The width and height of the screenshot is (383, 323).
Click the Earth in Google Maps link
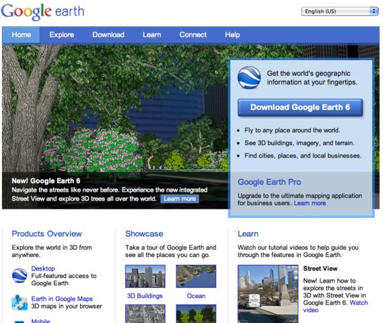pos(62,299)
